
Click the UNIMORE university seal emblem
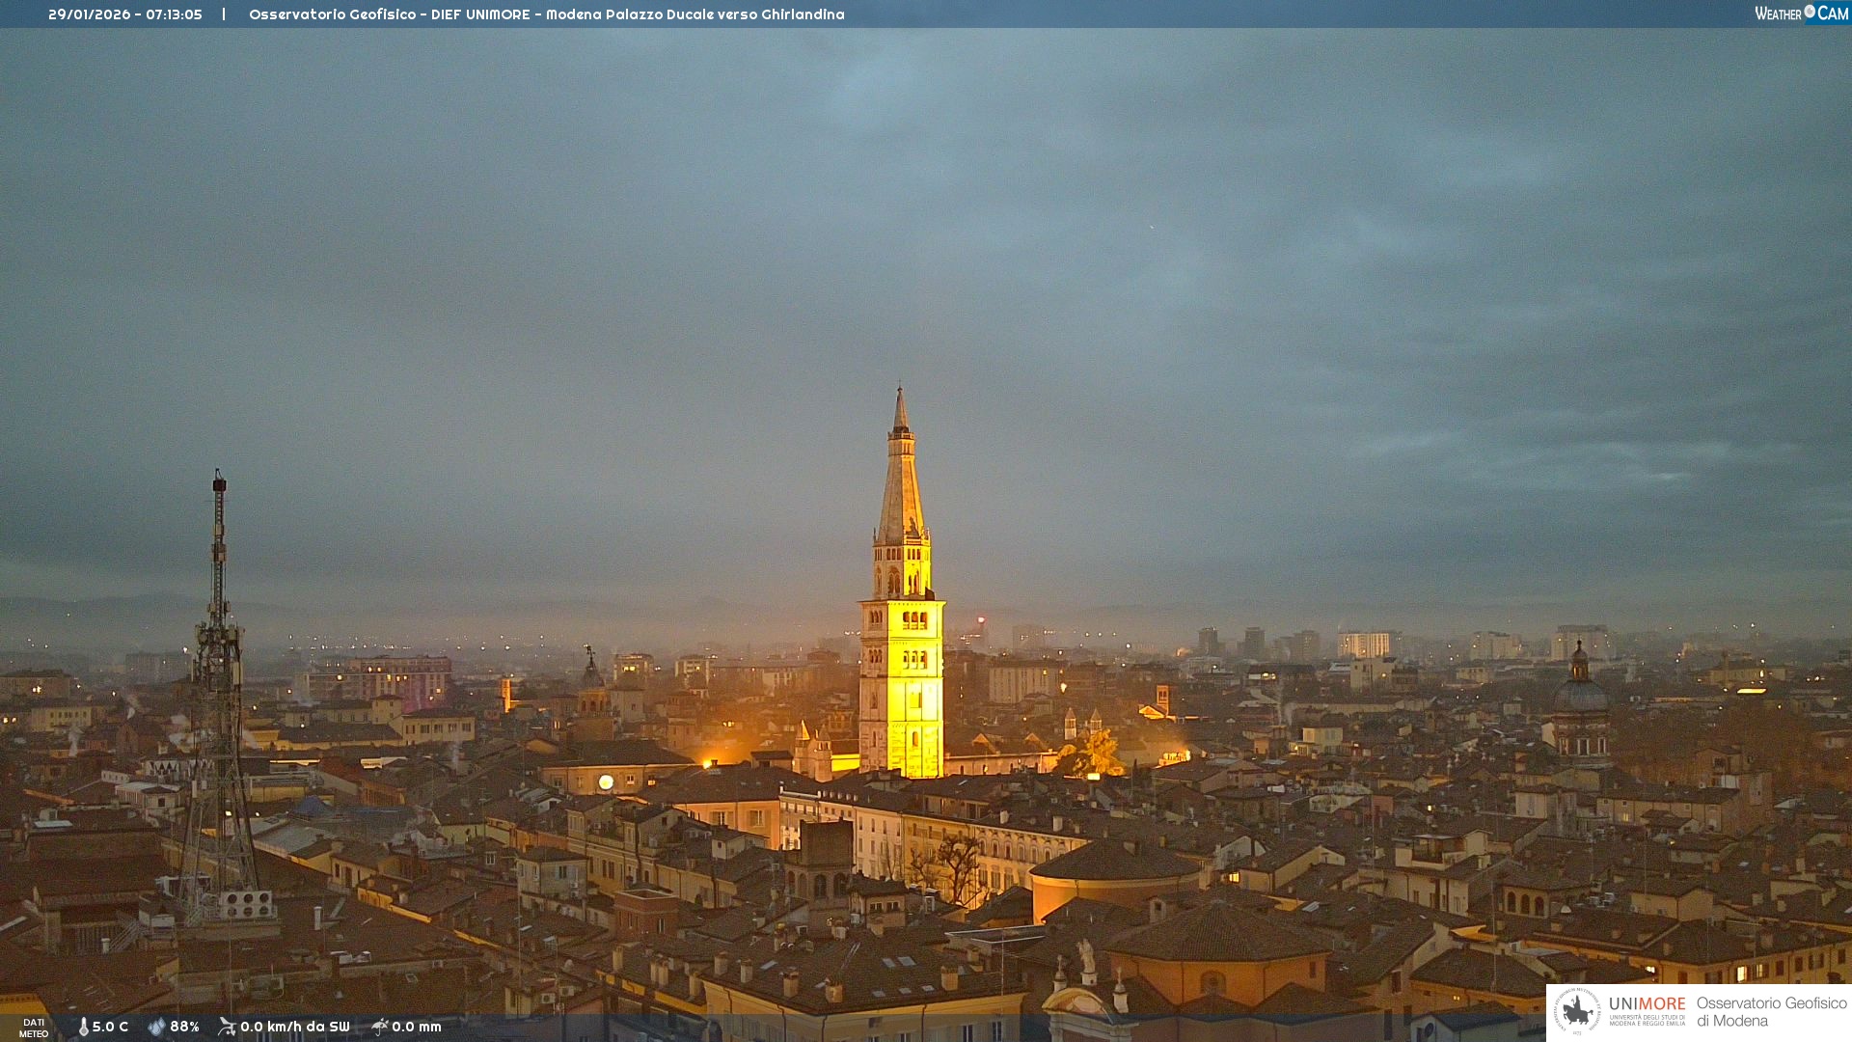pos(1577,1011)
